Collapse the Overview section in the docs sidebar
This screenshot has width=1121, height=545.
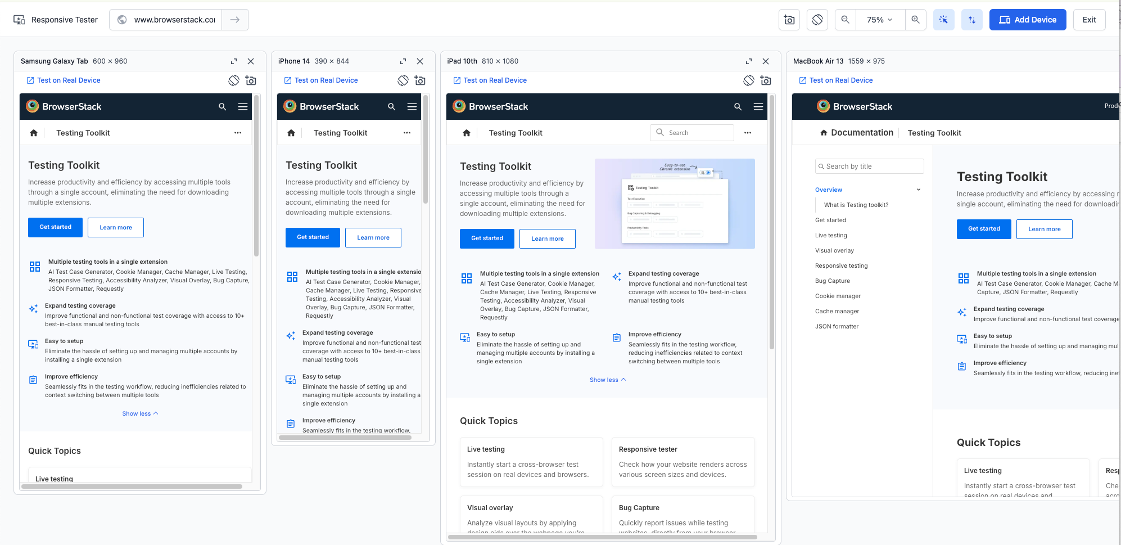click(918, 190)
